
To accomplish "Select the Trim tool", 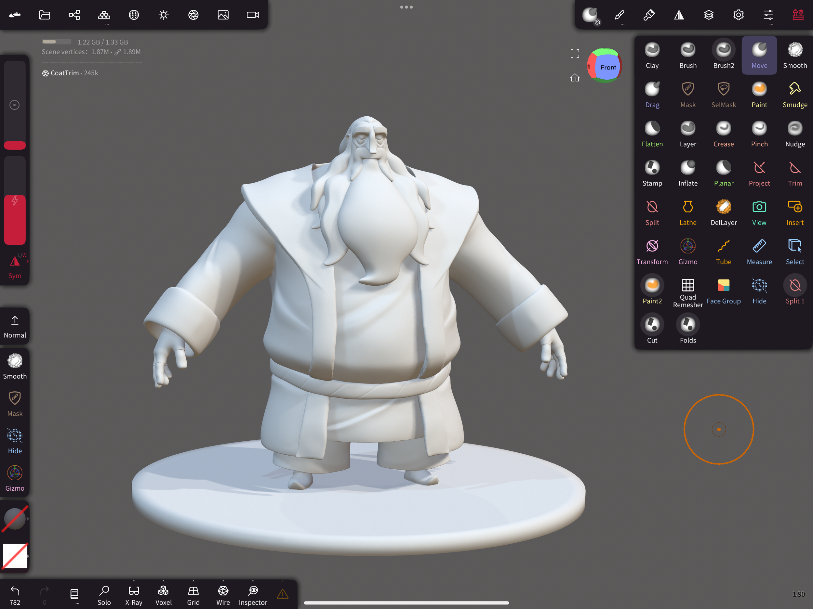I will coord(794,173).
